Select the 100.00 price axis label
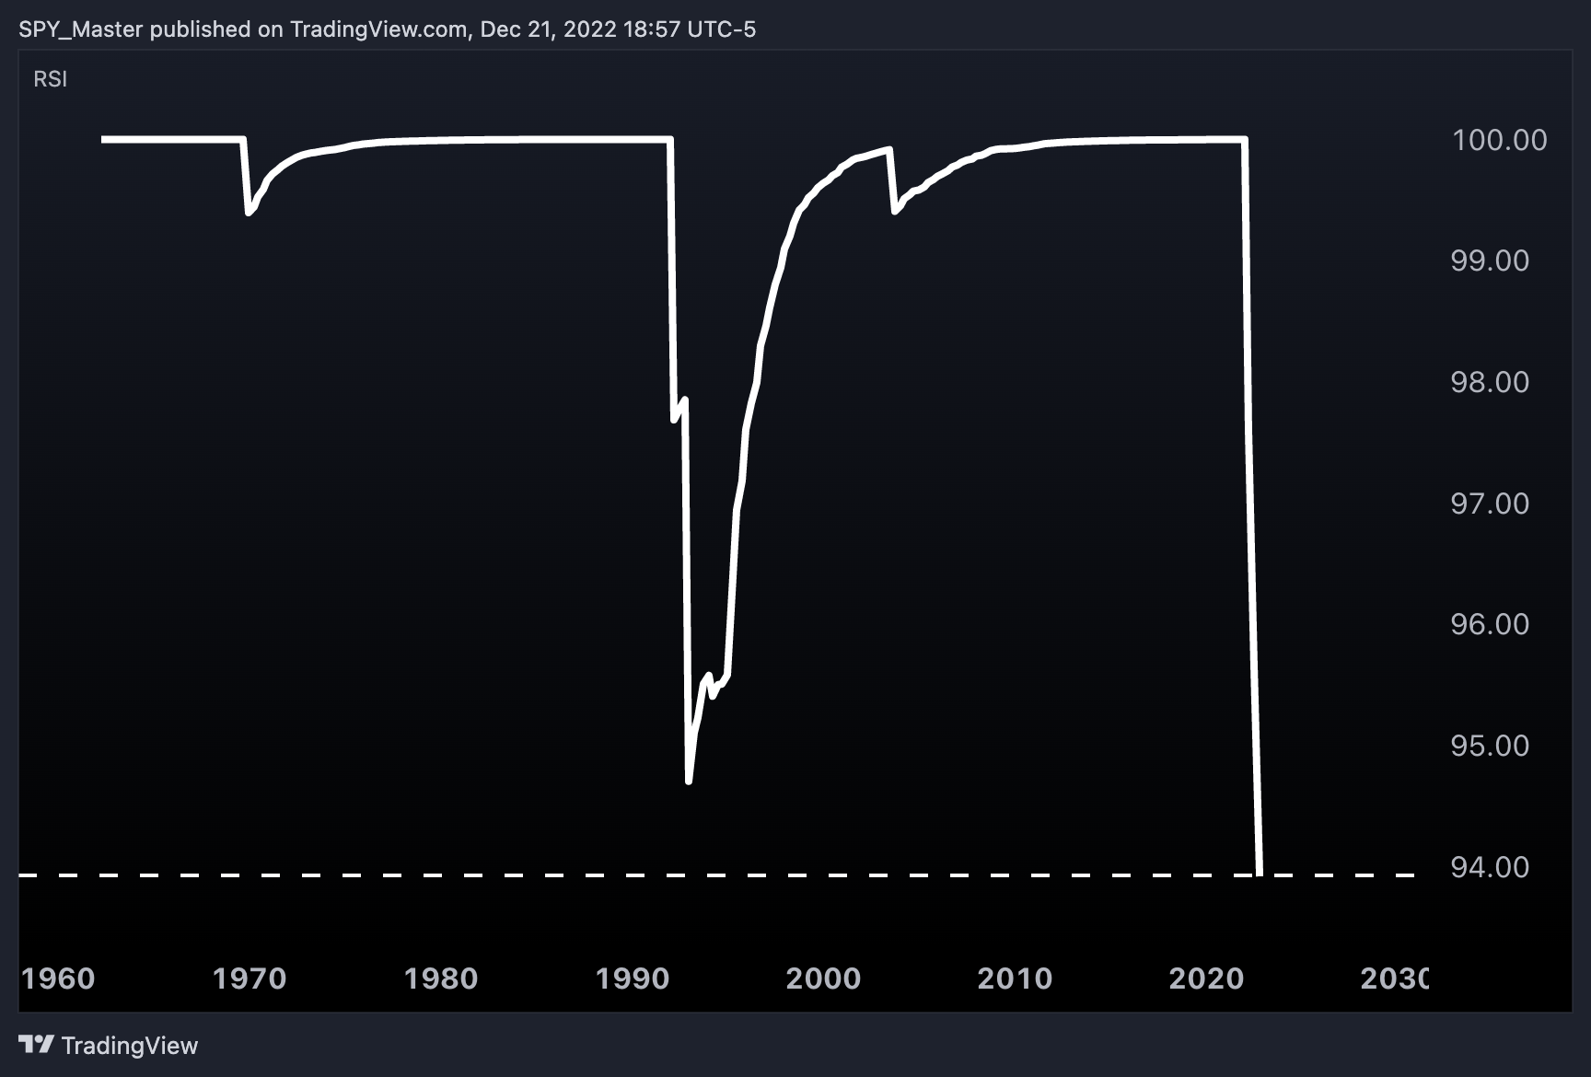Screen dimensions: 1591x1077 click(x=1499, y=140)
